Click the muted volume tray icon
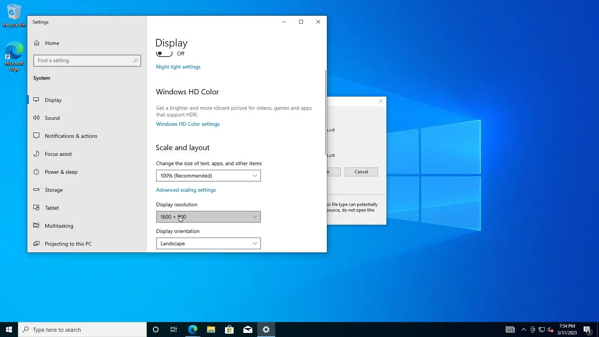The image size is (599, 337). (x=551, y=330)
